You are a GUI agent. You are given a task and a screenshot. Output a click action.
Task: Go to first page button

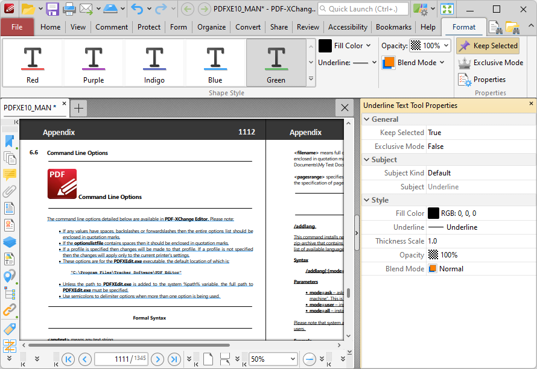[68, 359]
